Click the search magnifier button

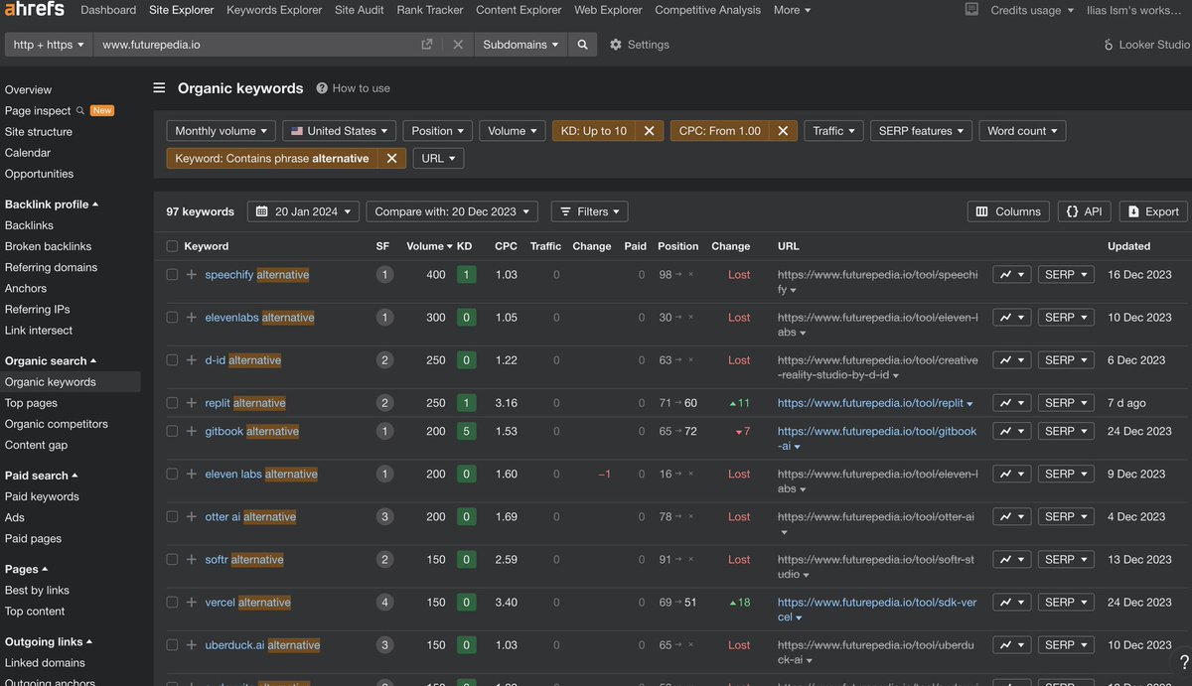(583, 45)
